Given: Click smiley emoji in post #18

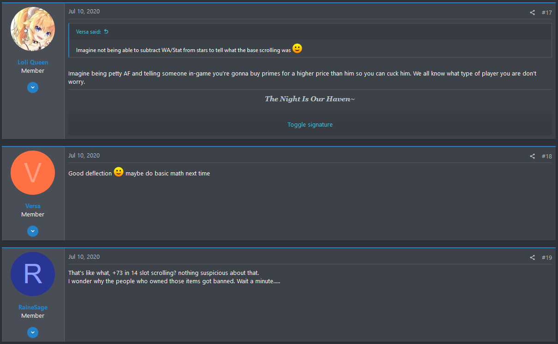Looking at the screenshot, I should click(x=119, y=172).
